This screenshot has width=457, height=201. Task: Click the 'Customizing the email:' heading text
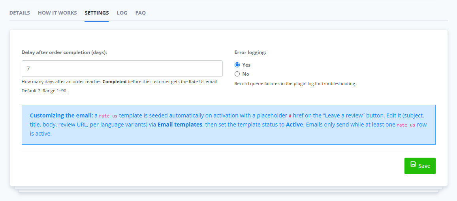pos(62,115)
